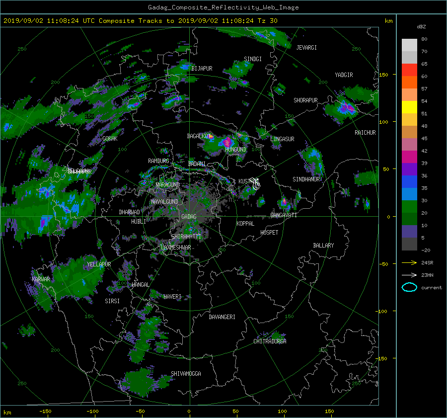Viewport: 447px width, 418px height.
Task: Choose the light gray 70-80 dBZ swatch
Action: click(409, 45)
